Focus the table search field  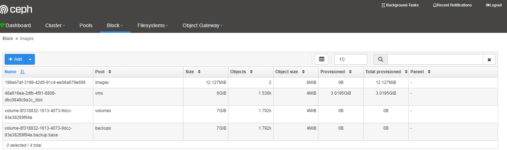point(435,59)
